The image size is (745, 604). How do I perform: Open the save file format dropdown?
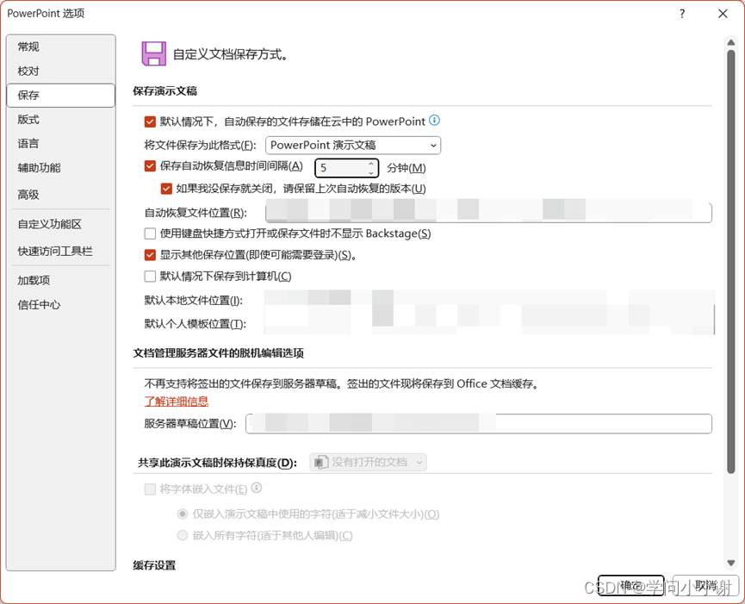tap(353, 145)
